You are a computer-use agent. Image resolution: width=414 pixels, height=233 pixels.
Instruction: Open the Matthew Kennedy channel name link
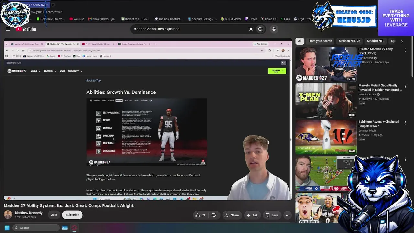point(28,213)
